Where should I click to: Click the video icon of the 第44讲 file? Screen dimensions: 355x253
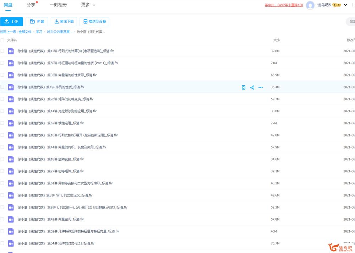coord(11,147)
